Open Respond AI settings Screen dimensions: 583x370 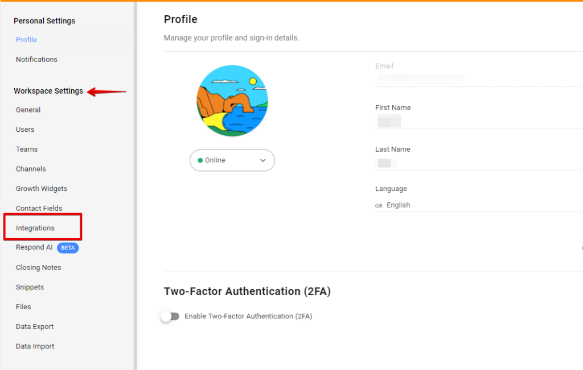[x=34, y=248]
